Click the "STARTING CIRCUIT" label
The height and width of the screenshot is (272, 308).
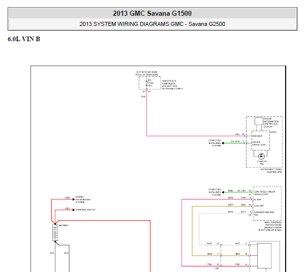click(85, 209)
